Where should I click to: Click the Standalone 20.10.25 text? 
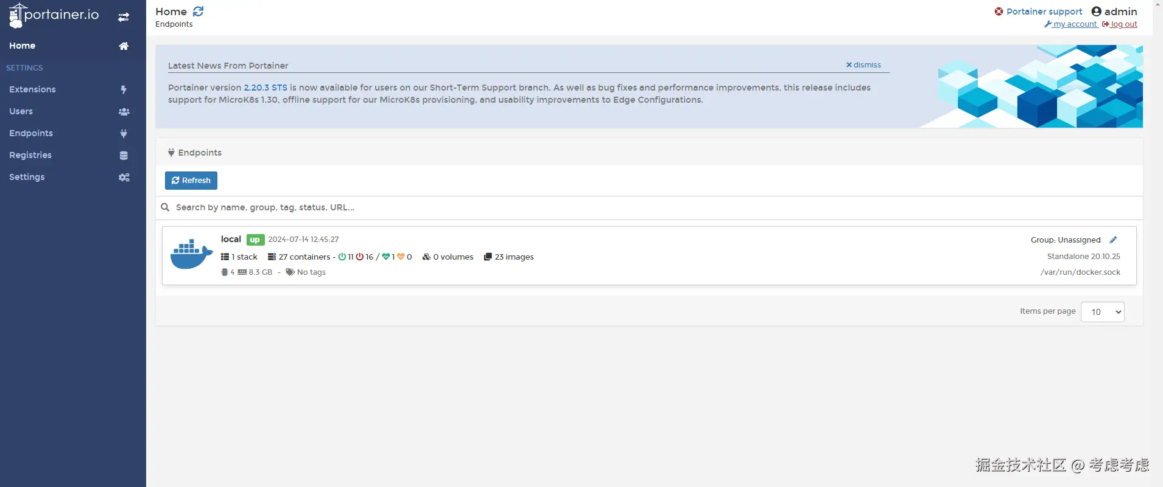point(1084,257)
